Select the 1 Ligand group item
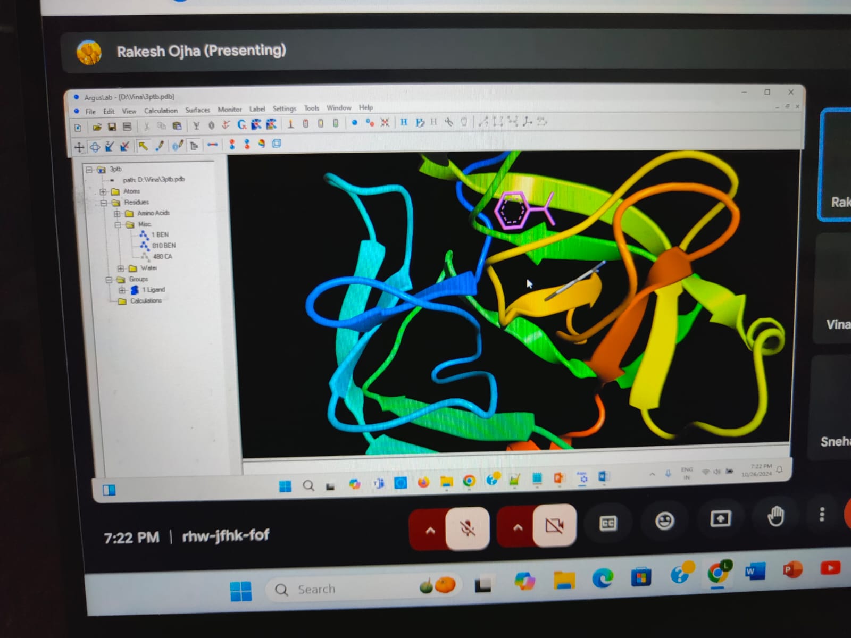851x638 pixels. tap(153, 290)
